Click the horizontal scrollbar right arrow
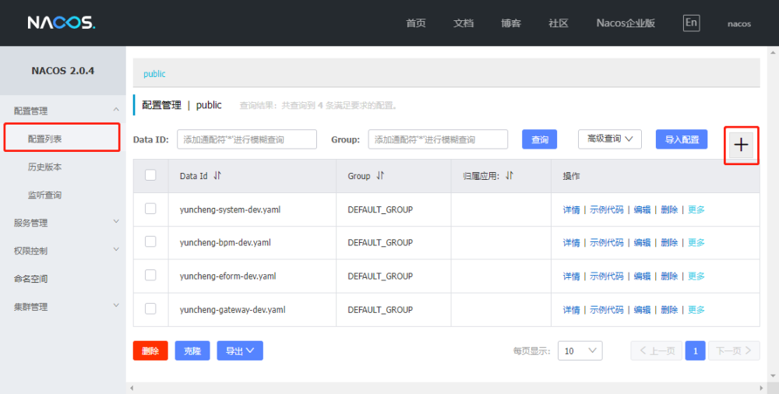Screen dimensions: 779x394 click(x=762, y=388)
